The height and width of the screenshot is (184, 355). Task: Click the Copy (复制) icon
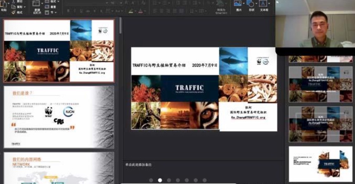pyautogui.click(x=14, y=7)
